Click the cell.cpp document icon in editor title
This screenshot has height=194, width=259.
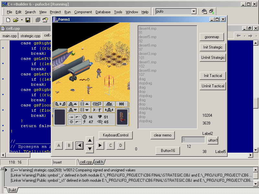click(x=3, y=28)
